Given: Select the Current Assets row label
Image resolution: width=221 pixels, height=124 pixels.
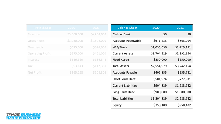Looking at the screenshot, I should click(x=123, y=53).
